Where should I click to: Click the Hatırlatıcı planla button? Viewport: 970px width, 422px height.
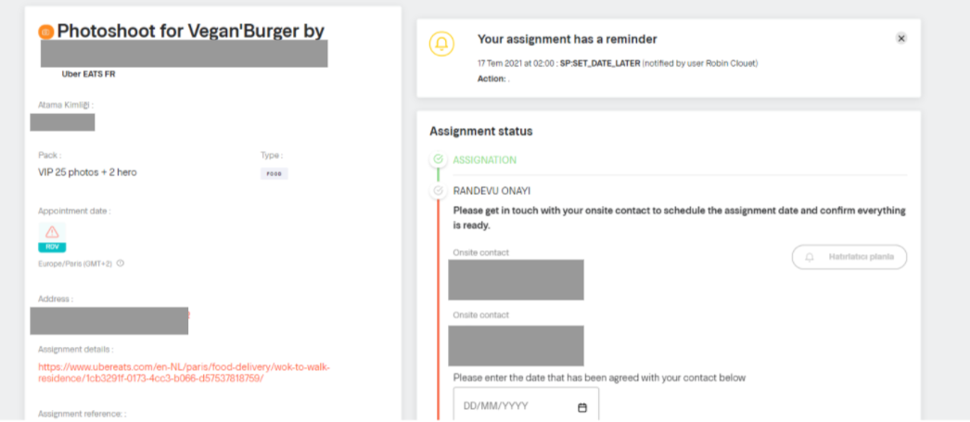(849, 257)
